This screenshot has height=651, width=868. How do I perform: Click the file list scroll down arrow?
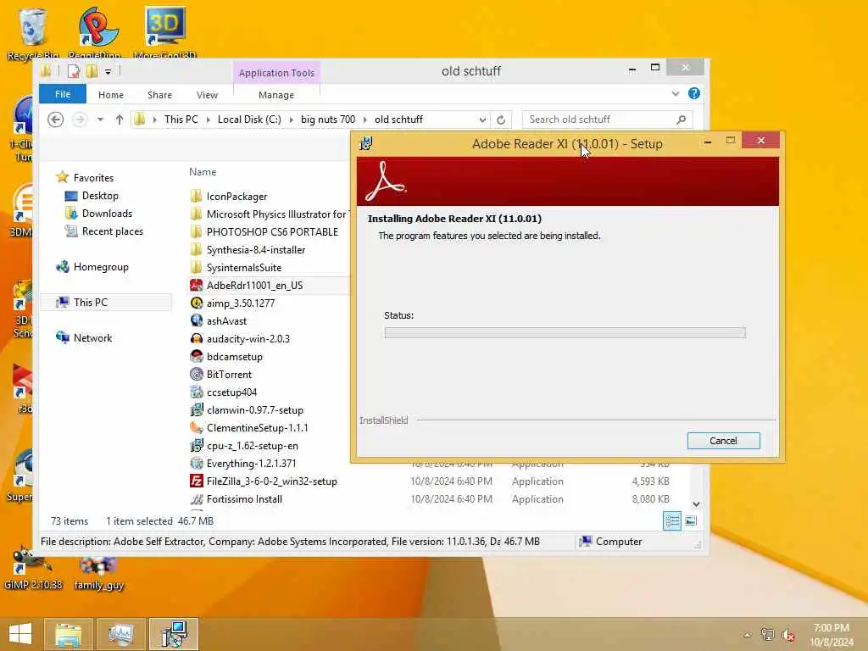[x=697, y=504]
